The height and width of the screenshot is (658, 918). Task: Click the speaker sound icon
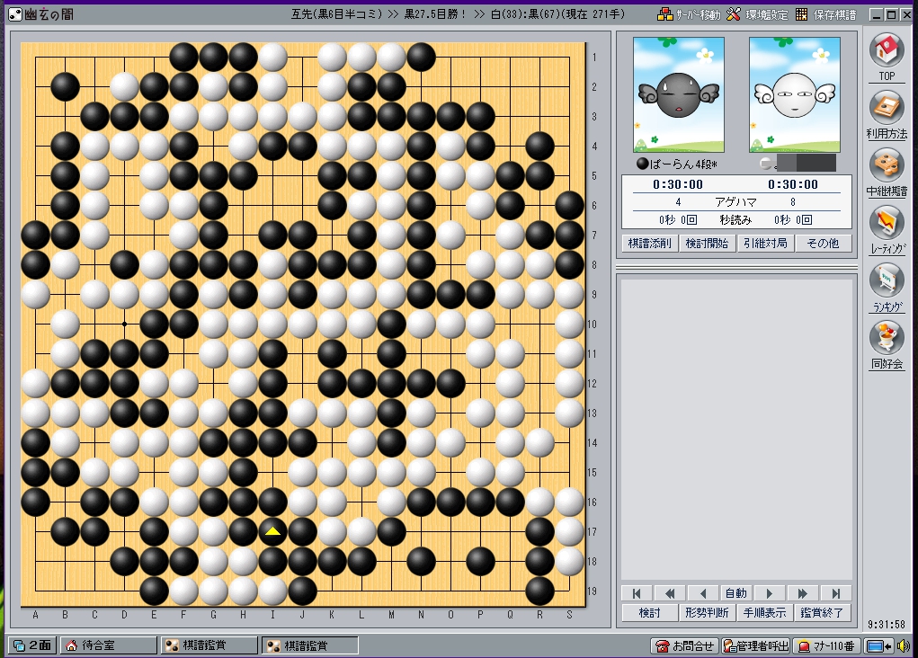(x=902, y=645)
